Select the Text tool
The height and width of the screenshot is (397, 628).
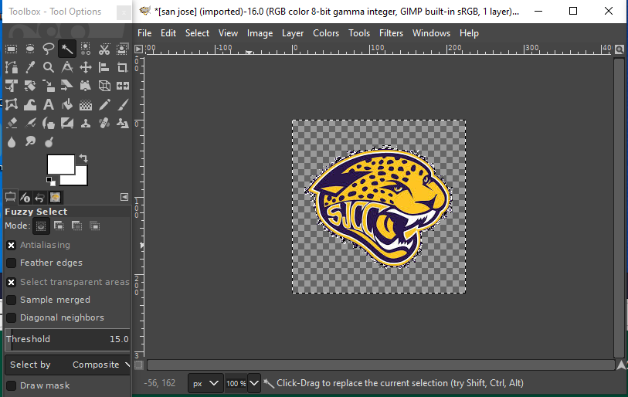(49, 104)
